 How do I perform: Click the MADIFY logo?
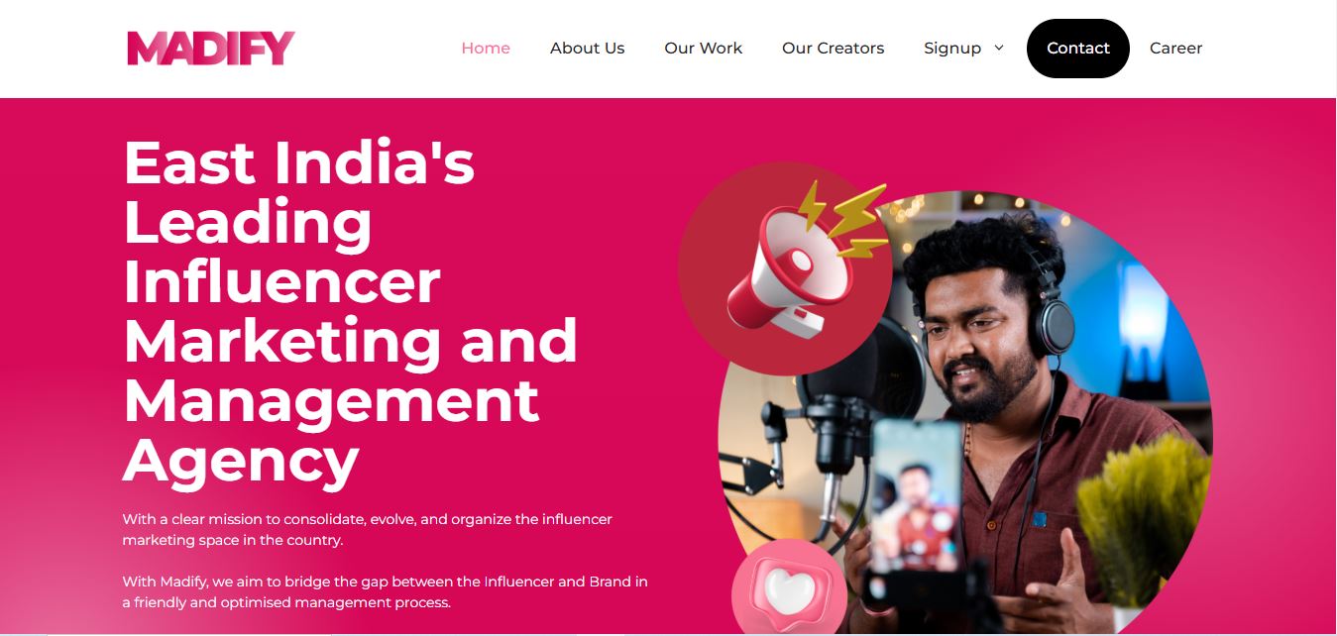tap(211, 48)
